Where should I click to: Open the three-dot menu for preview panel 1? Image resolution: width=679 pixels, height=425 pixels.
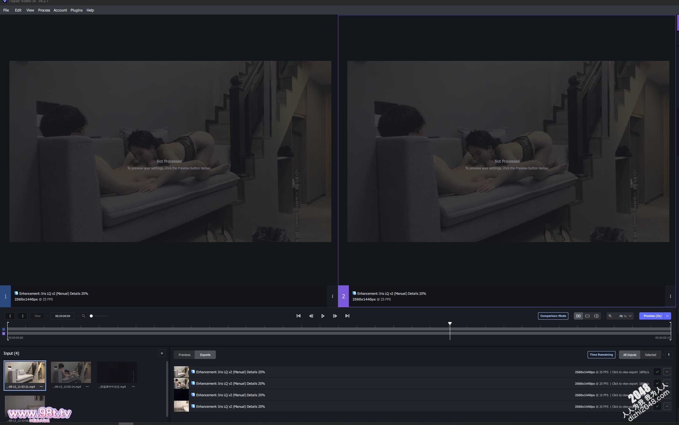point(333,296)
